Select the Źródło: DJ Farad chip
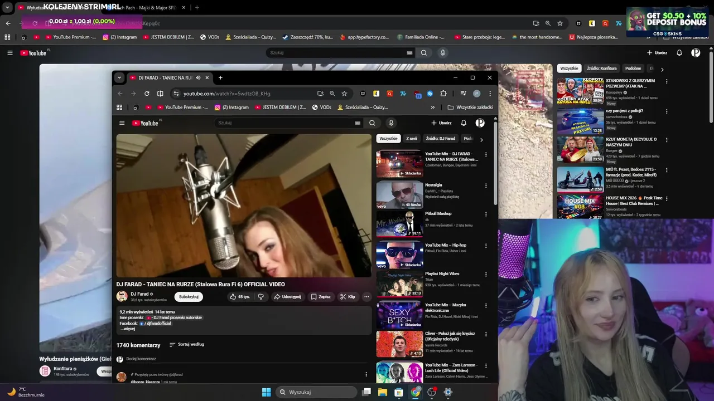The width and height of the screenshot is (714, 401). click(x=441, y=139)
